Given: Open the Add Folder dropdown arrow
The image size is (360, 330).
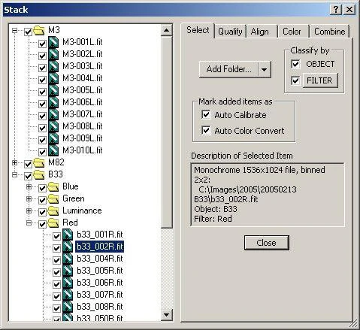Looking at the screenshot, I should point(265,69).
